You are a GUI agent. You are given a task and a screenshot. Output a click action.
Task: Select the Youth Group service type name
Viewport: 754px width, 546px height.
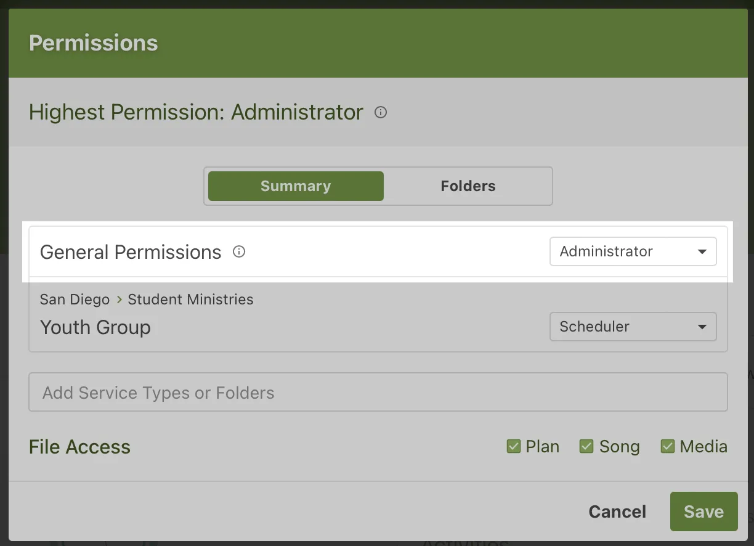tap(95, 327)
